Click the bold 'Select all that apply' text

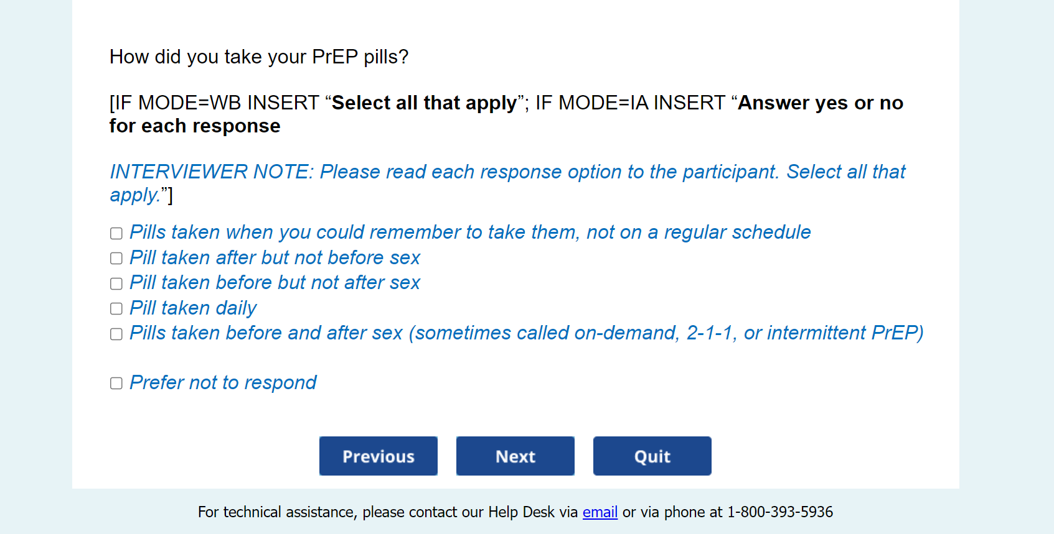pos(424,103)
